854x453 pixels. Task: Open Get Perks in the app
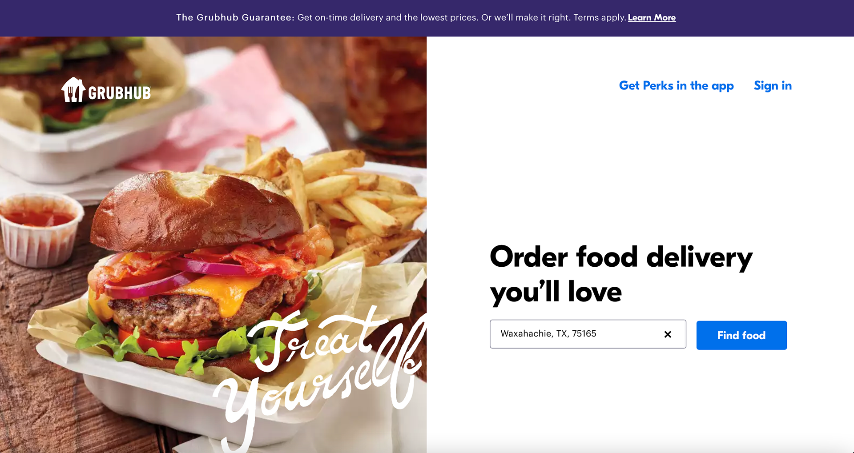point(676,85)
